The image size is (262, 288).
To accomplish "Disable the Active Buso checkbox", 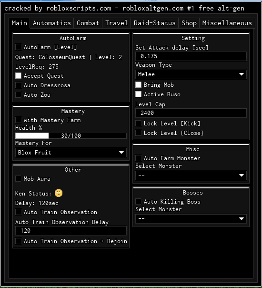I will pyautogui.click(x=138, y=94).
